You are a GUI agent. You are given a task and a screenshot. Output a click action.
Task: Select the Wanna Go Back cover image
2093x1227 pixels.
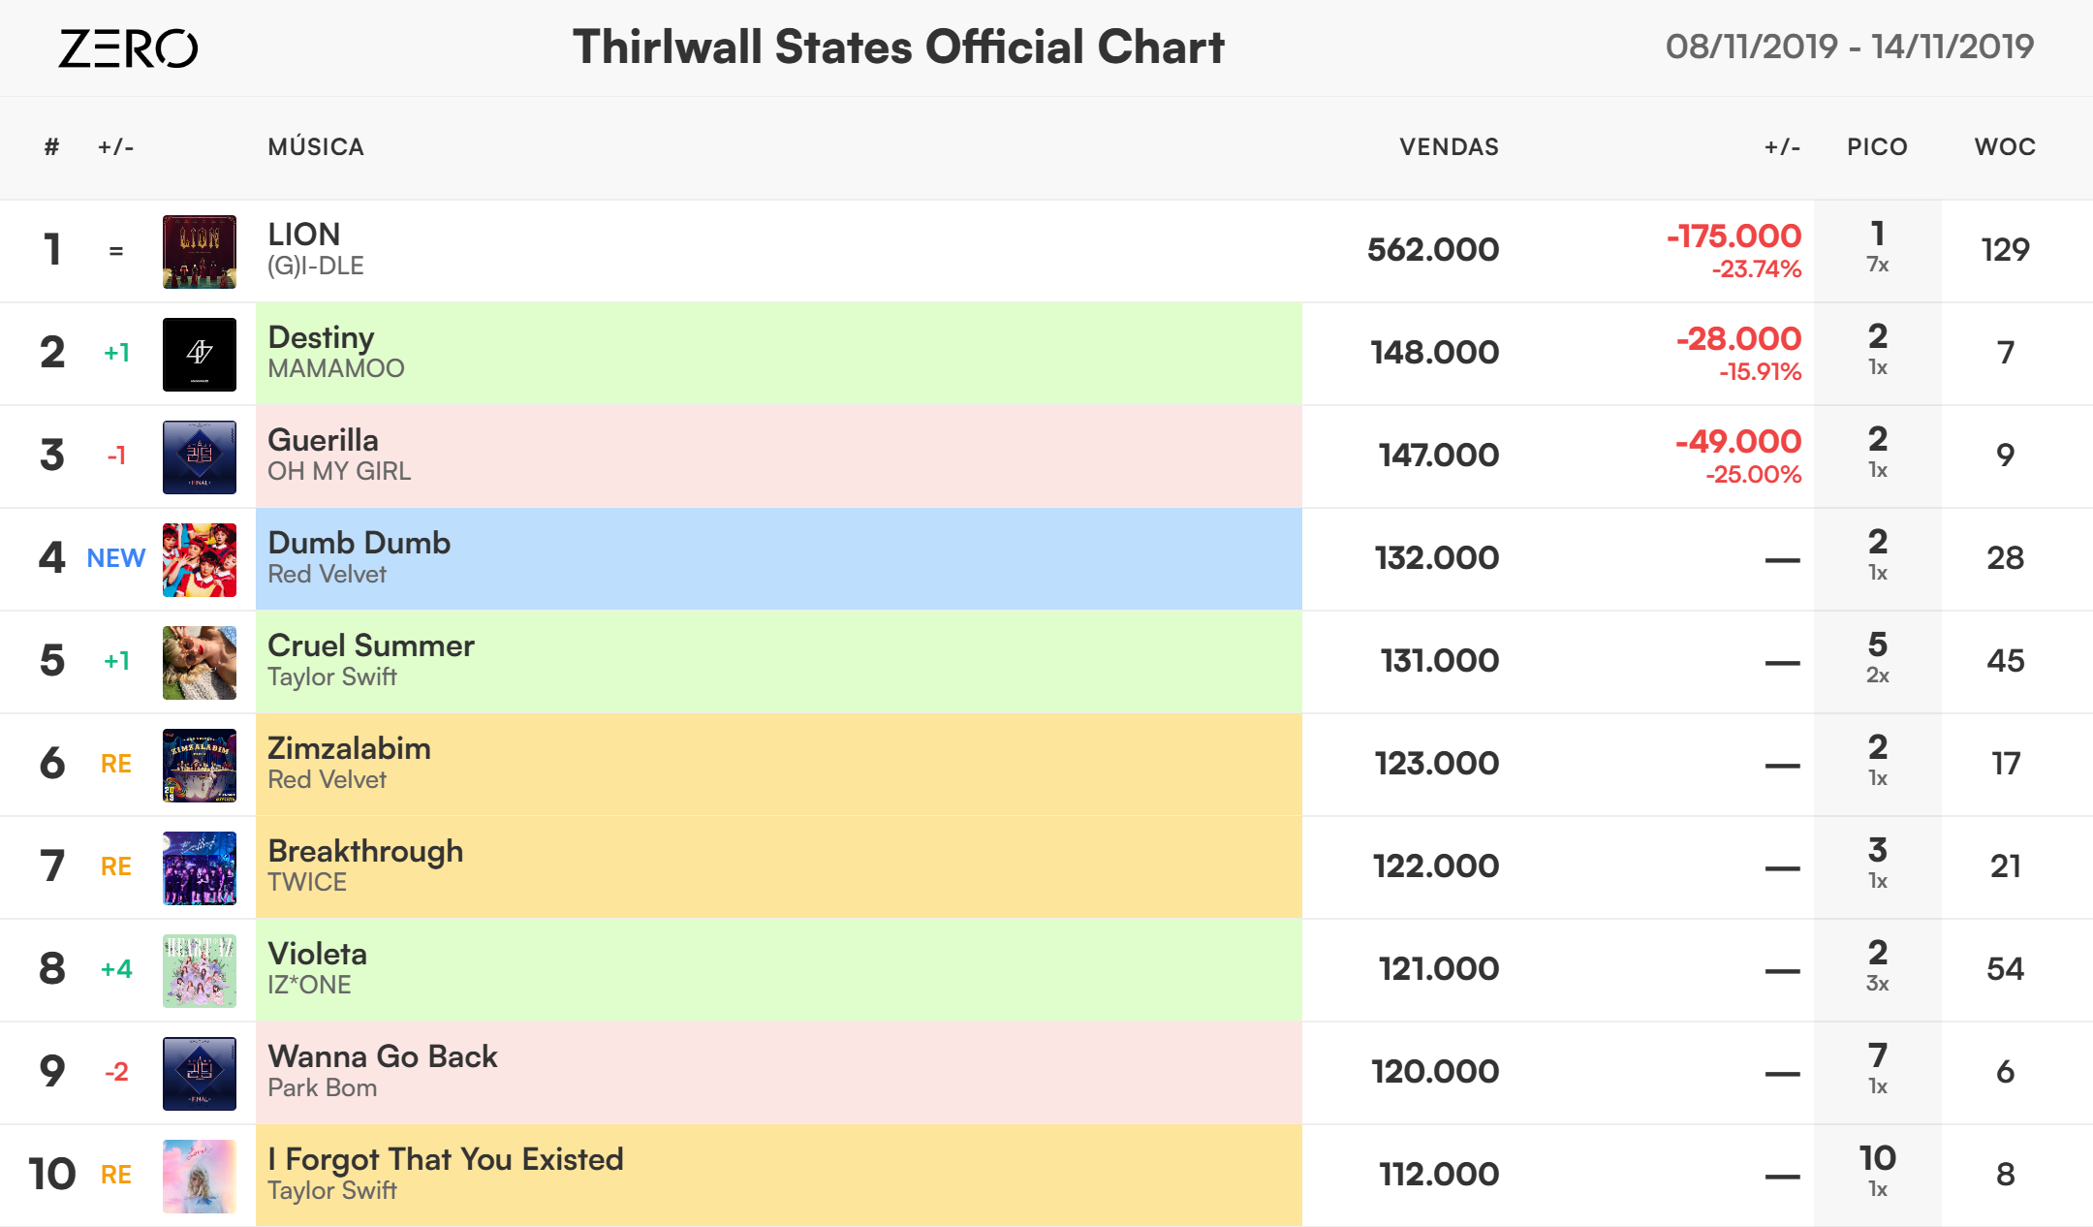click(200, 1074)
